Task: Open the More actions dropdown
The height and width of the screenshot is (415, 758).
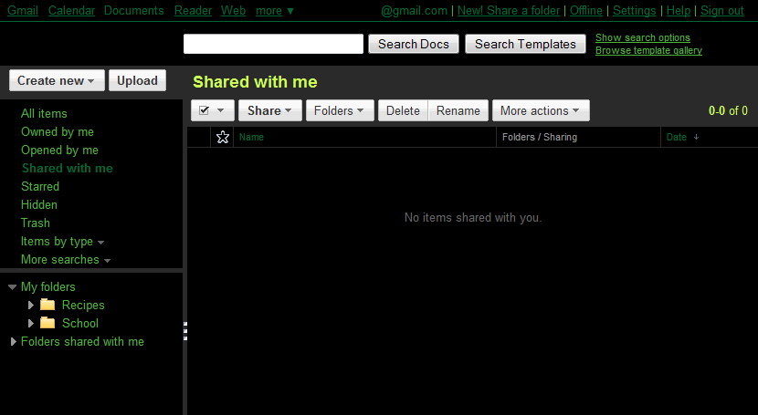Action: pos(541,110)
